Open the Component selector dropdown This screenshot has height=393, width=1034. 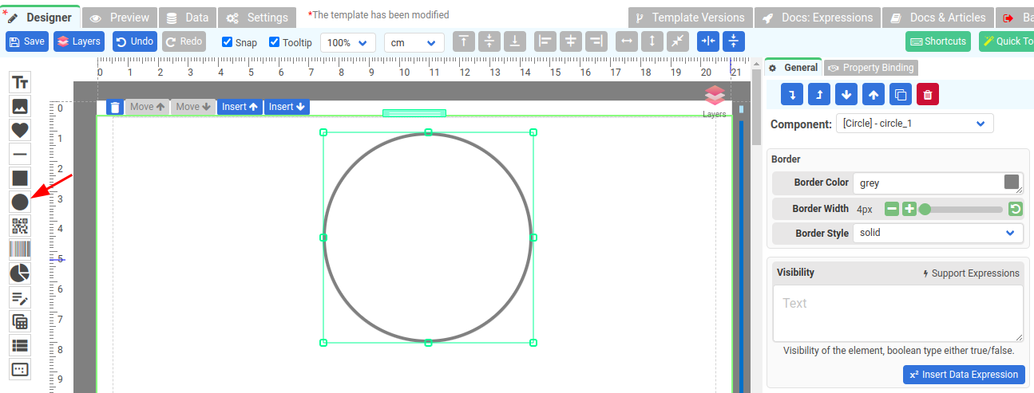[914, 124]
